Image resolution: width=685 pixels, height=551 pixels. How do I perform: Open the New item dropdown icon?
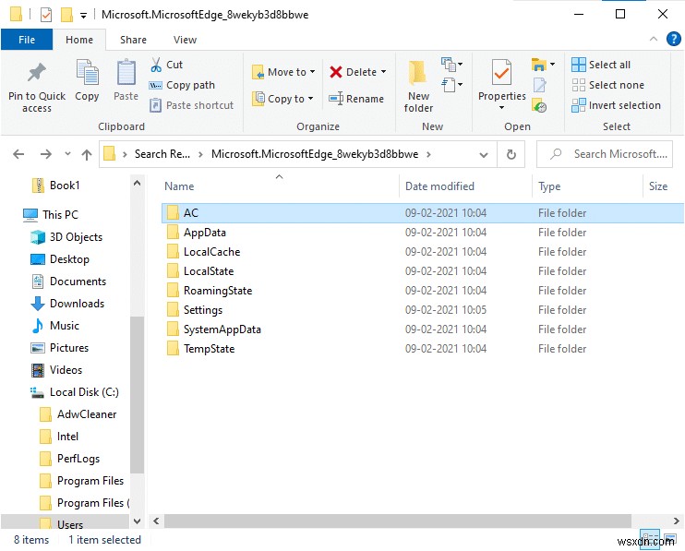click(x=451, y=65)
